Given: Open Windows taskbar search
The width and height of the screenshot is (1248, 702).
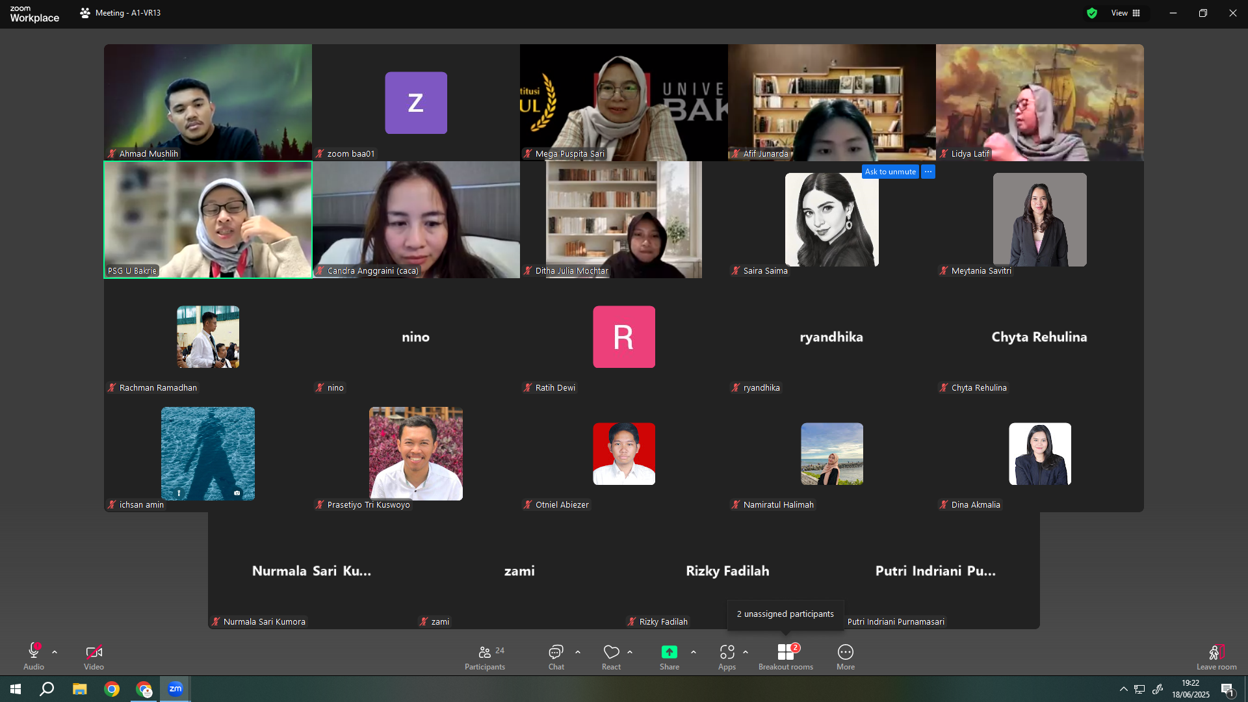Looking at the screenshot, I should pyautogui.click(x=47, y=689).
